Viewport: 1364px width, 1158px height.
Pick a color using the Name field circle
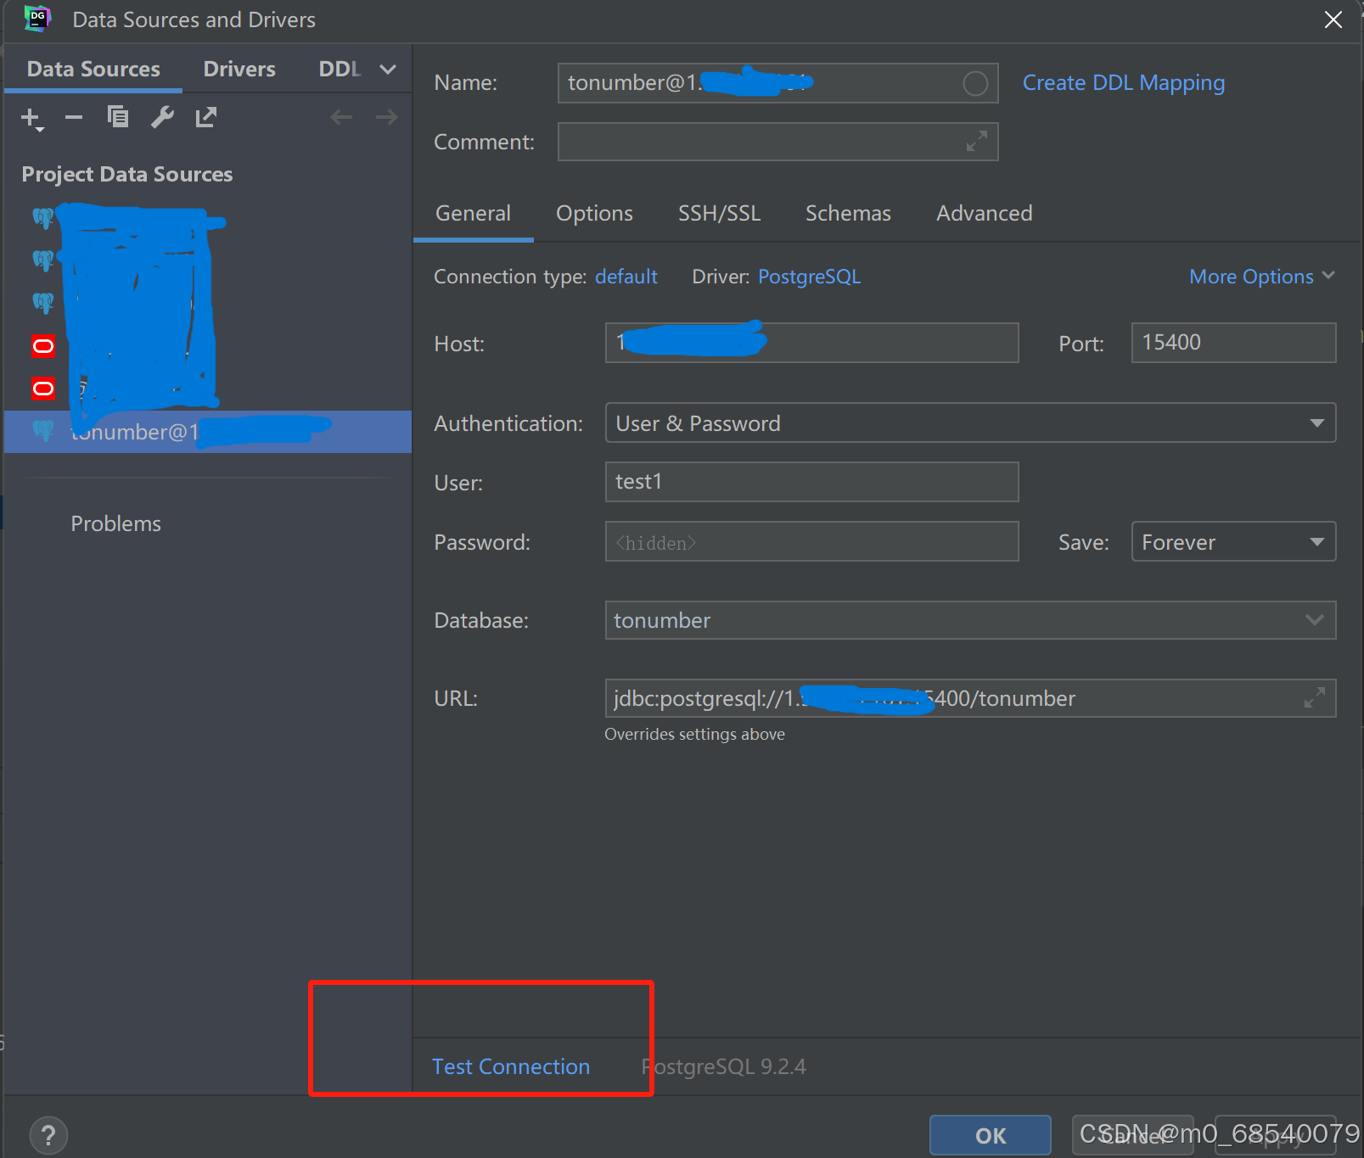pos(975,83)
